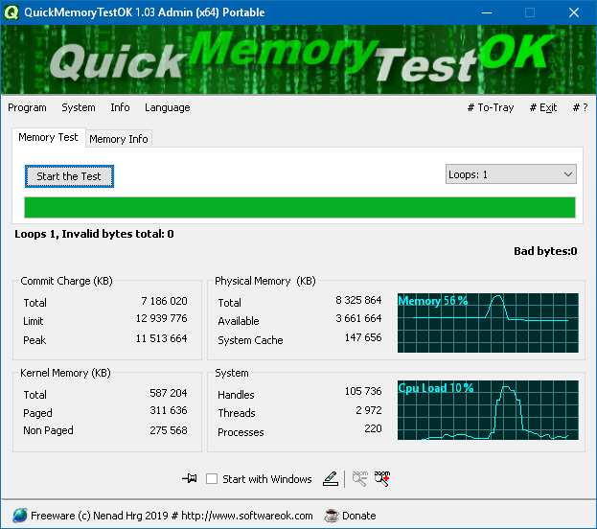Open the Program menu

(27, 107)
